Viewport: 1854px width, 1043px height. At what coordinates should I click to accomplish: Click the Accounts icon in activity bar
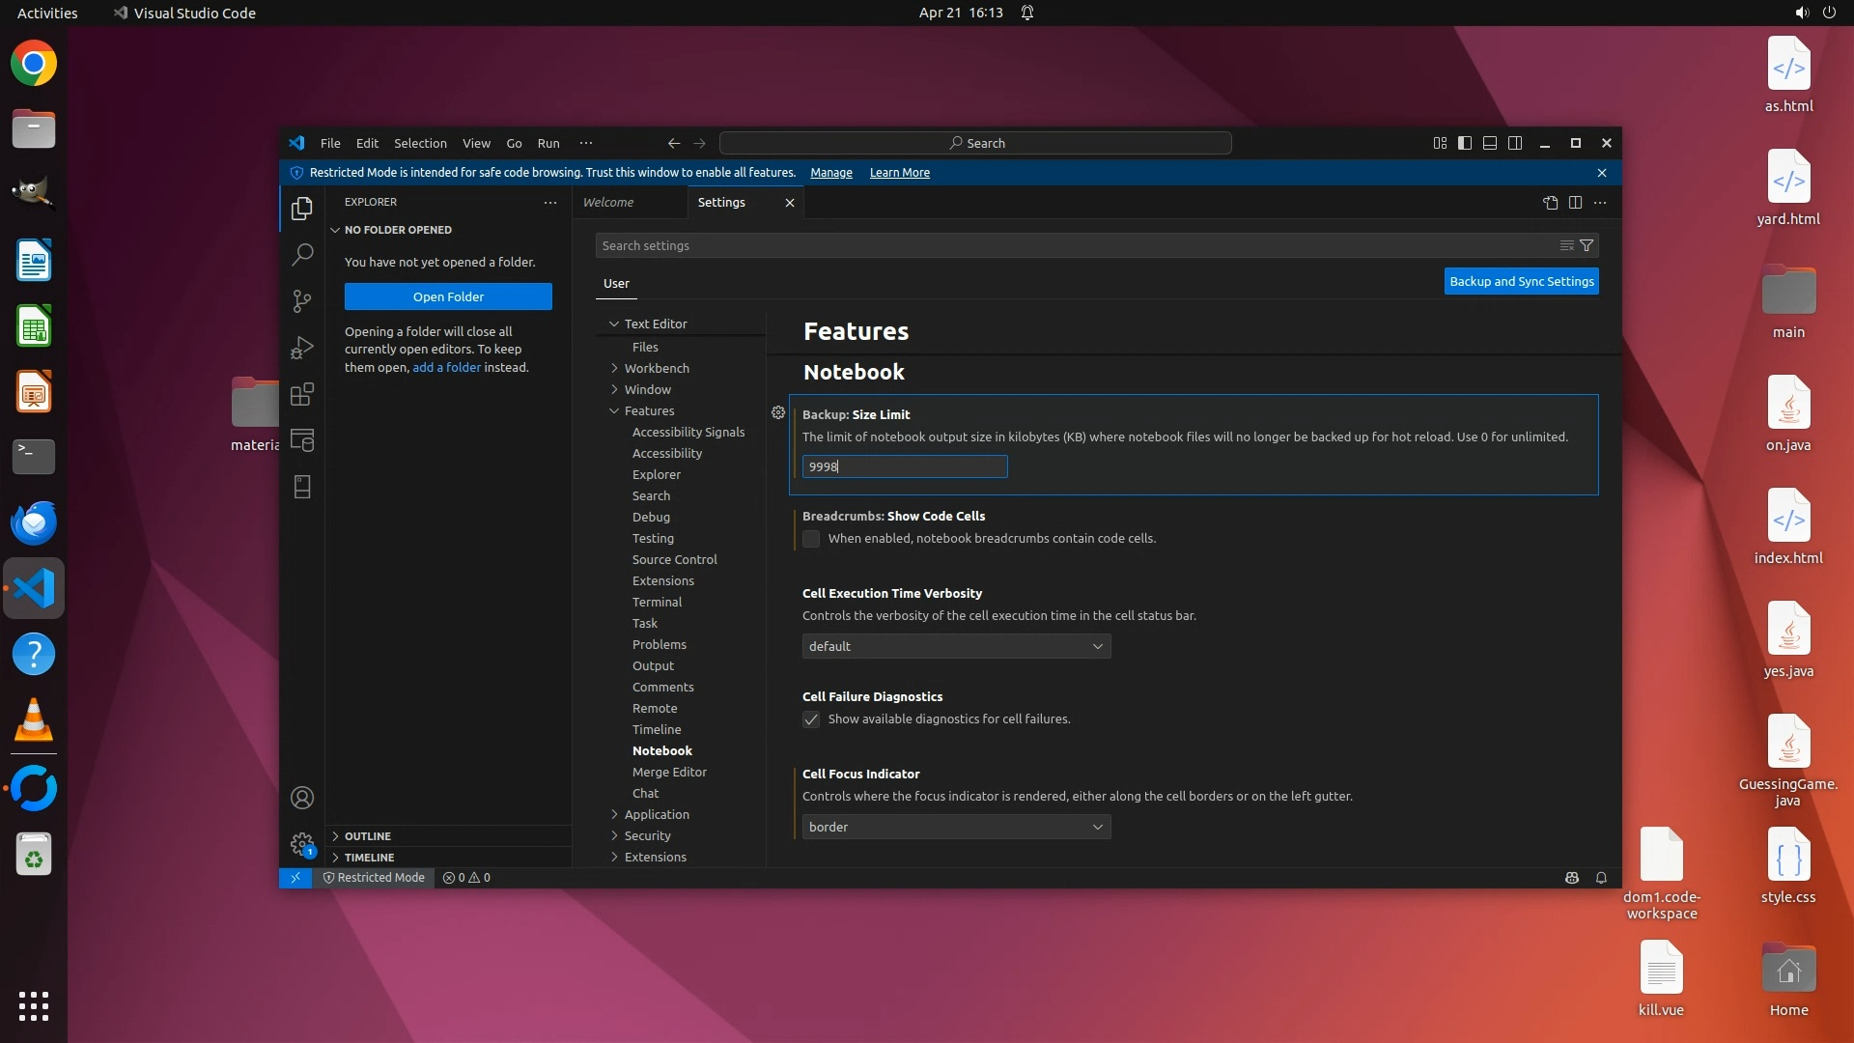coord(302,798)
